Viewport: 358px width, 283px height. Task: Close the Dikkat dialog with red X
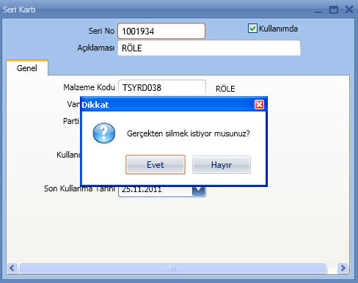click(x=259, y=105)
